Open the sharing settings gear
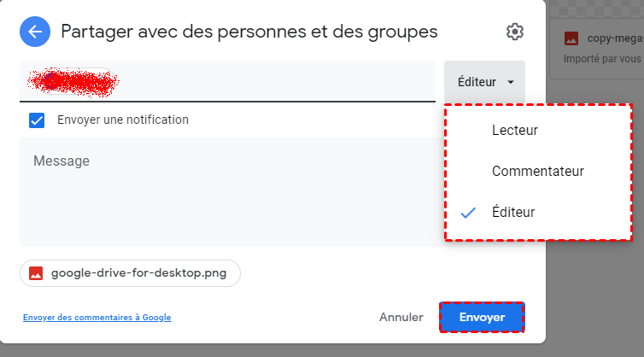Screen dimensions: 644x357 coord(514,32)
